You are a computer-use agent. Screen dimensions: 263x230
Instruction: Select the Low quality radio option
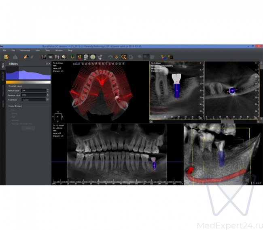click(x=9, y=110)
